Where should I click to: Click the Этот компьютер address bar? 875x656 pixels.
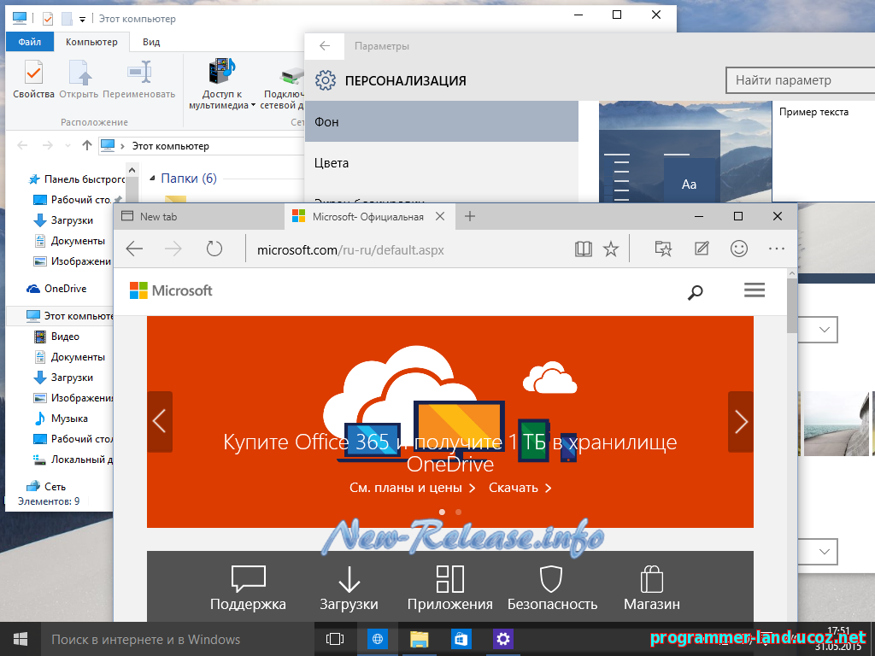coord(202,146)
